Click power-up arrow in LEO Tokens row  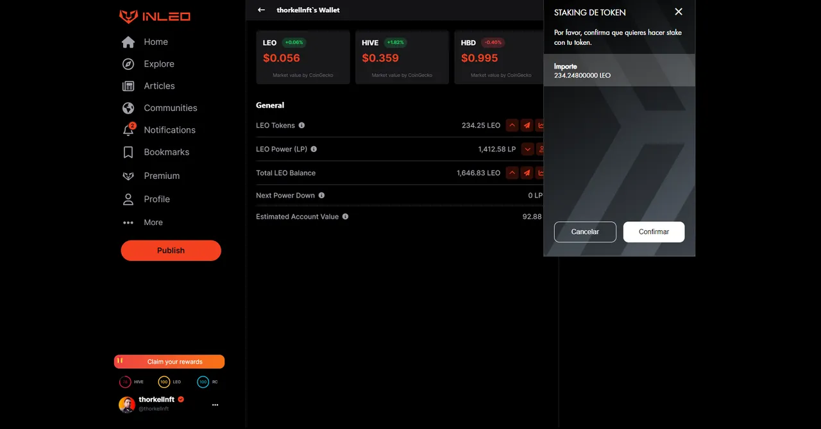[x=512, y=126]
